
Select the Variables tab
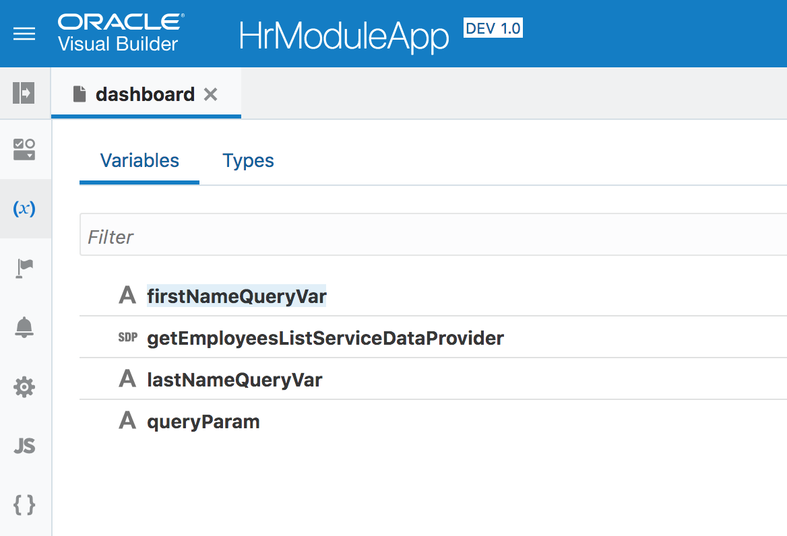pyautogui.click(x=139, y=160)
